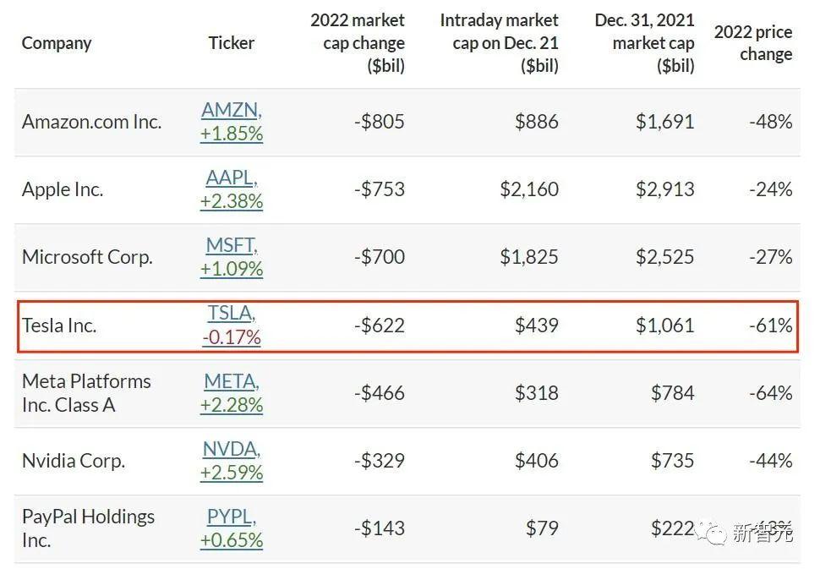Click the Meta Platforms Inc. Class A cell
This screenshot has width=820, height=569.
click(86, 393)
